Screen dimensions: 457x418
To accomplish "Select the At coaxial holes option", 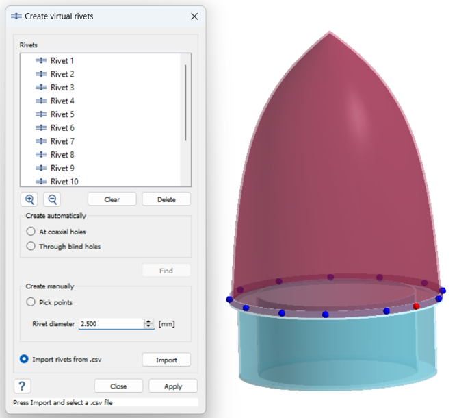I will pyautogui.click(x=31, y=232).
